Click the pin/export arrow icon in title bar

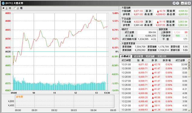coord(174,3)
